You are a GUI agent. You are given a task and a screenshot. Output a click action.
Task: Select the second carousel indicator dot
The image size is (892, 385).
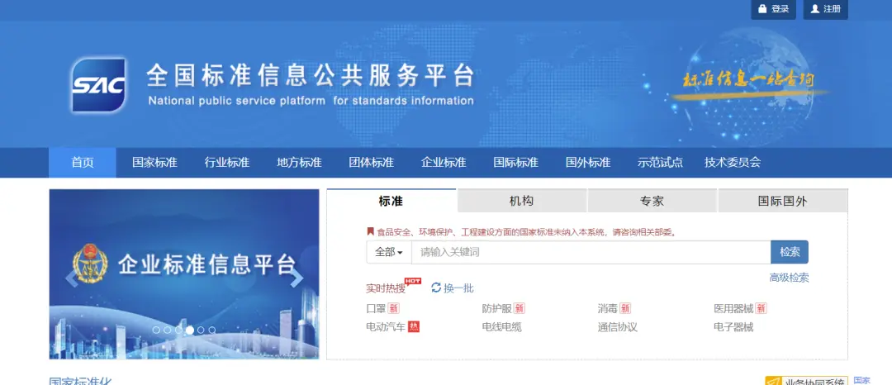pyautogui.click(x=167, y=330)
